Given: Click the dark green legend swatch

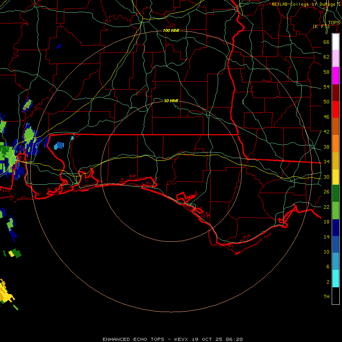Looking at the screenshot, I should click(336, 193).
